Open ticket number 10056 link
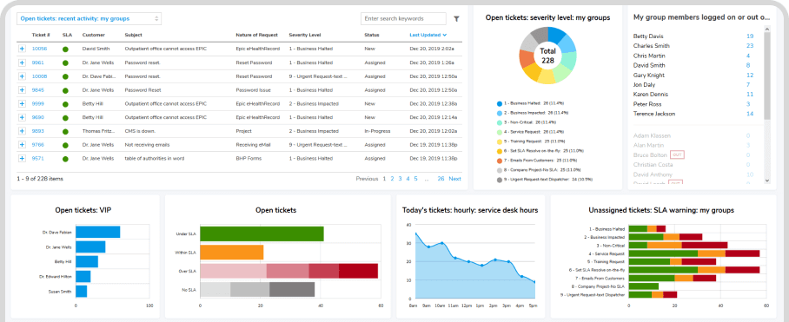Image resolution: width=789 pixels, height=322 pixels. click(39, 49)
